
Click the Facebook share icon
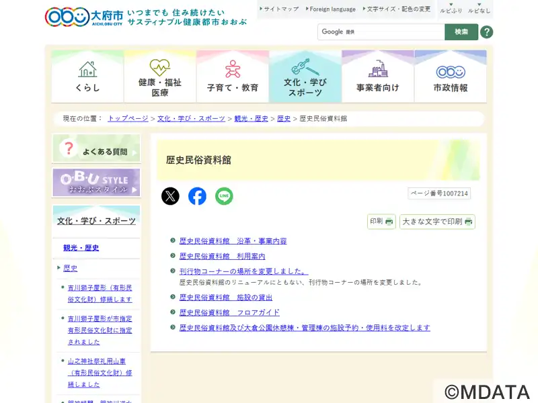(197, 196)
